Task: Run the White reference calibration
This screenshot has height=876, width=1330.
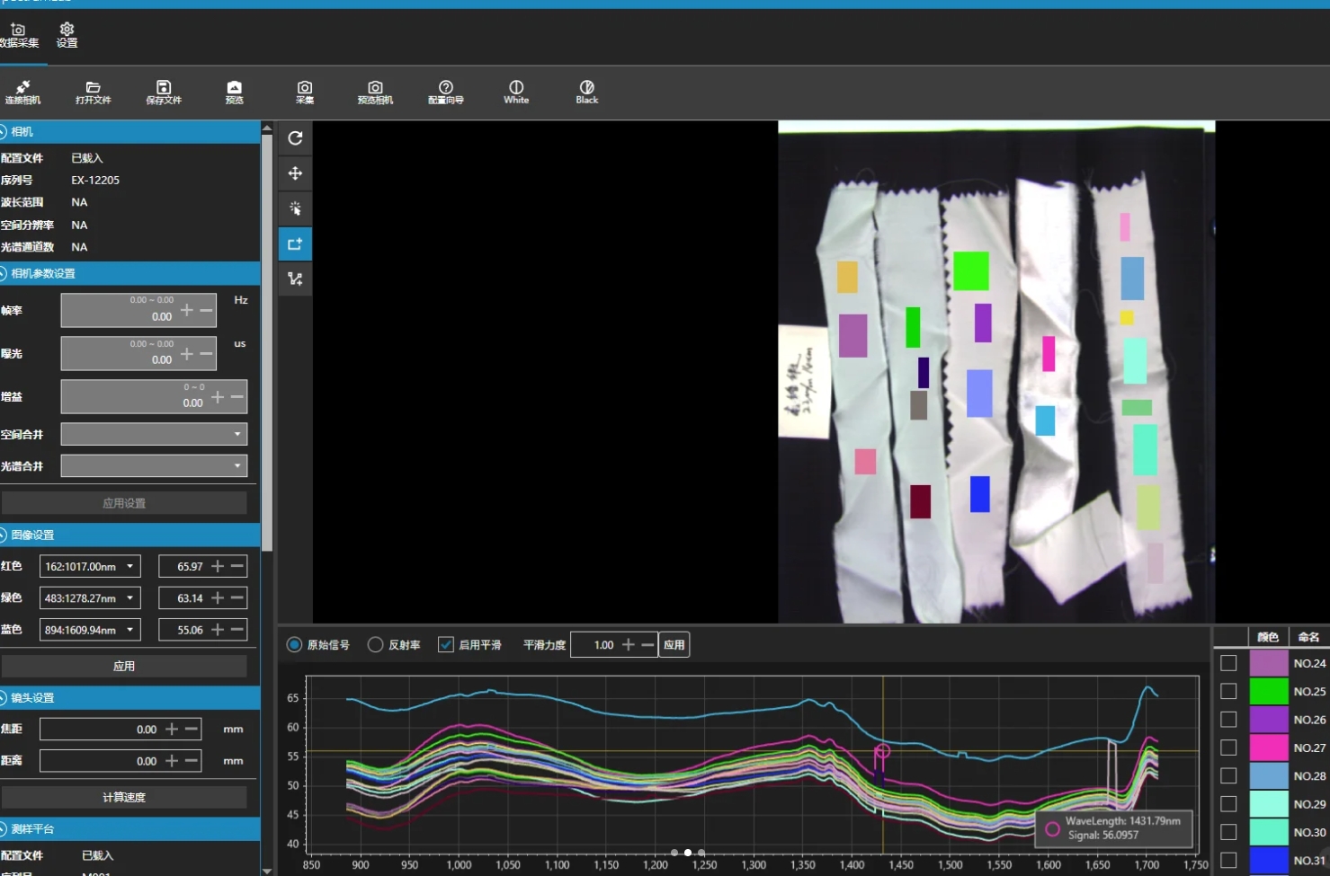Action: tap(516, 92)
